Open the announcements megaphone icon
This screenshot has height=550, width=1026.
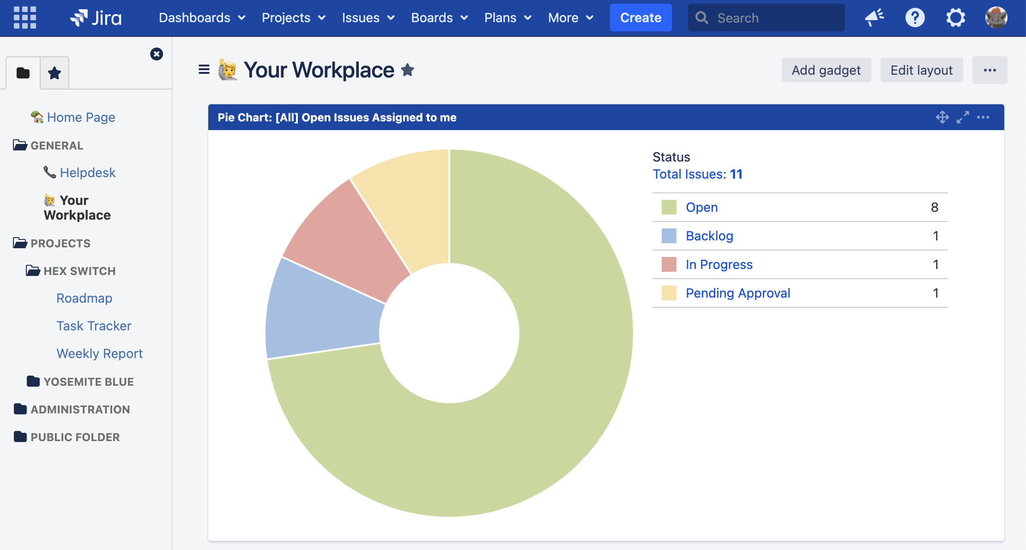pyautogui.click(x=874, y=18)
